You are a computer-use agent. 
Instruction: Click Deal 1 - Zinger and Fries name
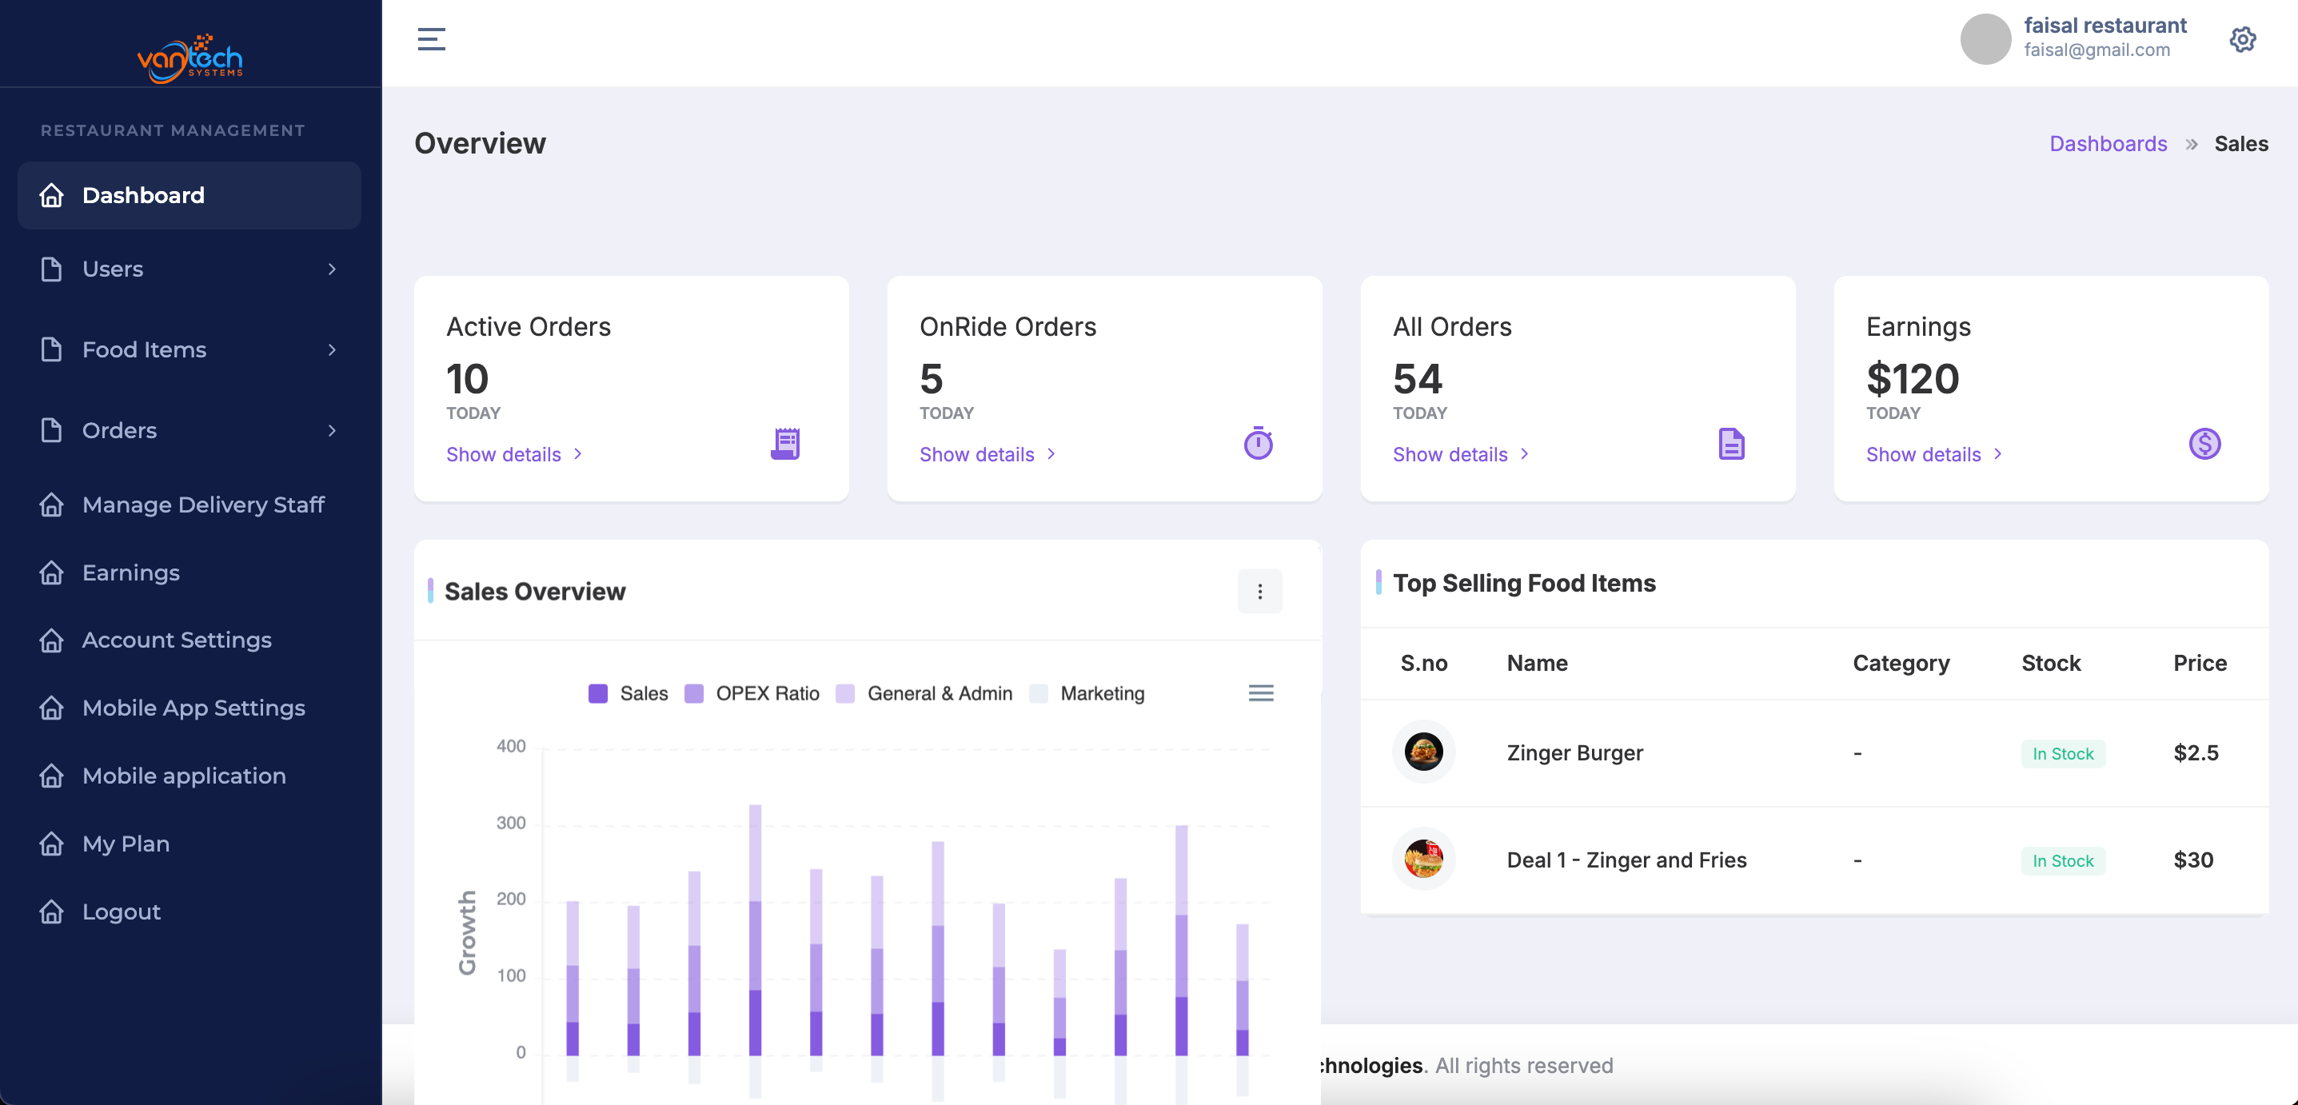click(1626, 860)
